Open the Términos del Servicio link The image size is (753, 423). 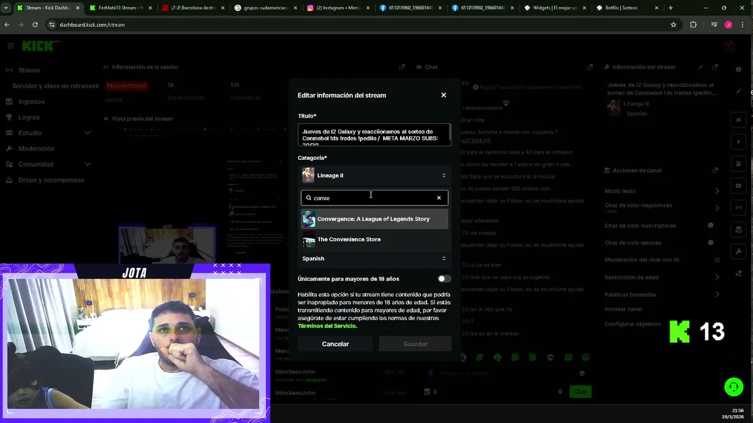(327, 326)
